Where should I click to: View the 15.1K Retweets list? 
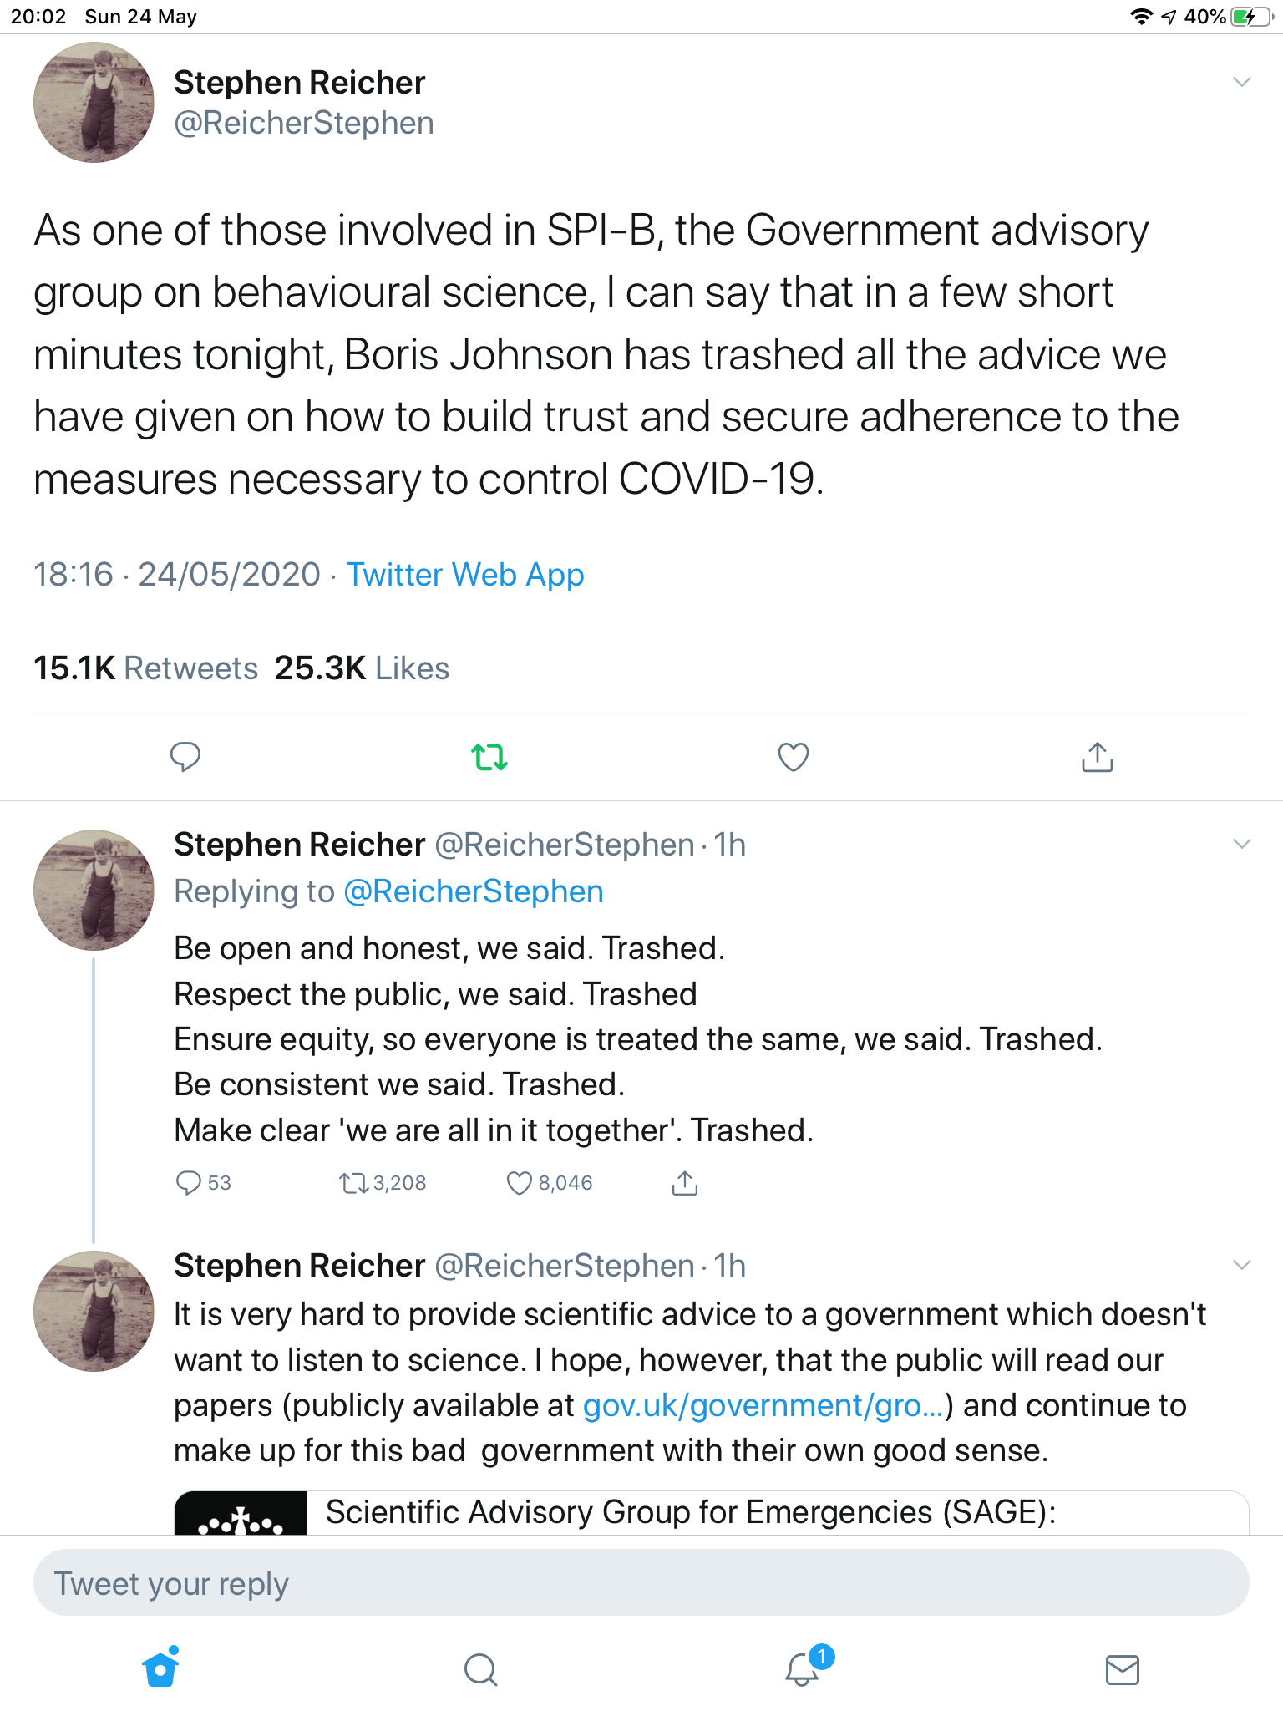146,668
